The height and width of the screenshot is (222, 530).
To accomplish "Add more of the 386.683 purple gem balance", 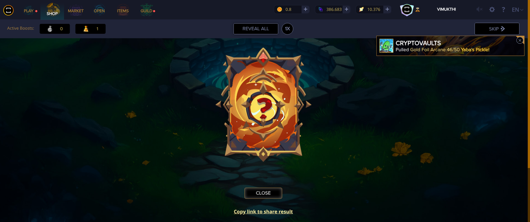I will 347,9.
